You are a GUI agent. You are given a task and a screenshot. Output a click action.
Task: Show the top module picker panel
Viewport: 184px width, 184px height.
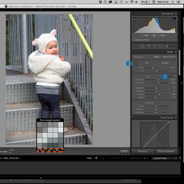[x=41, y=10]
